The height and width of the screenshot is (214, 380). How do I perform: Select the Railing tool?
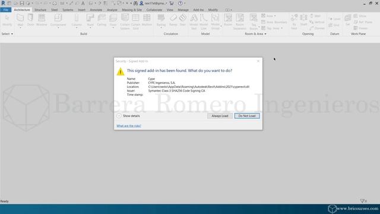coord(161,21)
